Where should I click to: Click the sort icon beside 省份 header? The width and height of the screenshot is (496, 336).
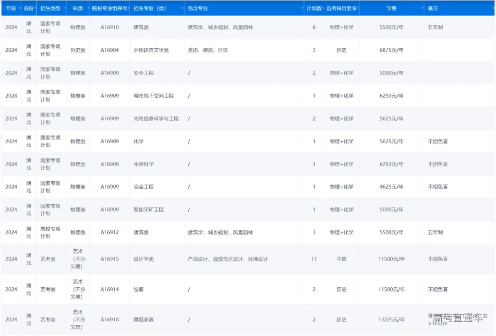point(35,9)
